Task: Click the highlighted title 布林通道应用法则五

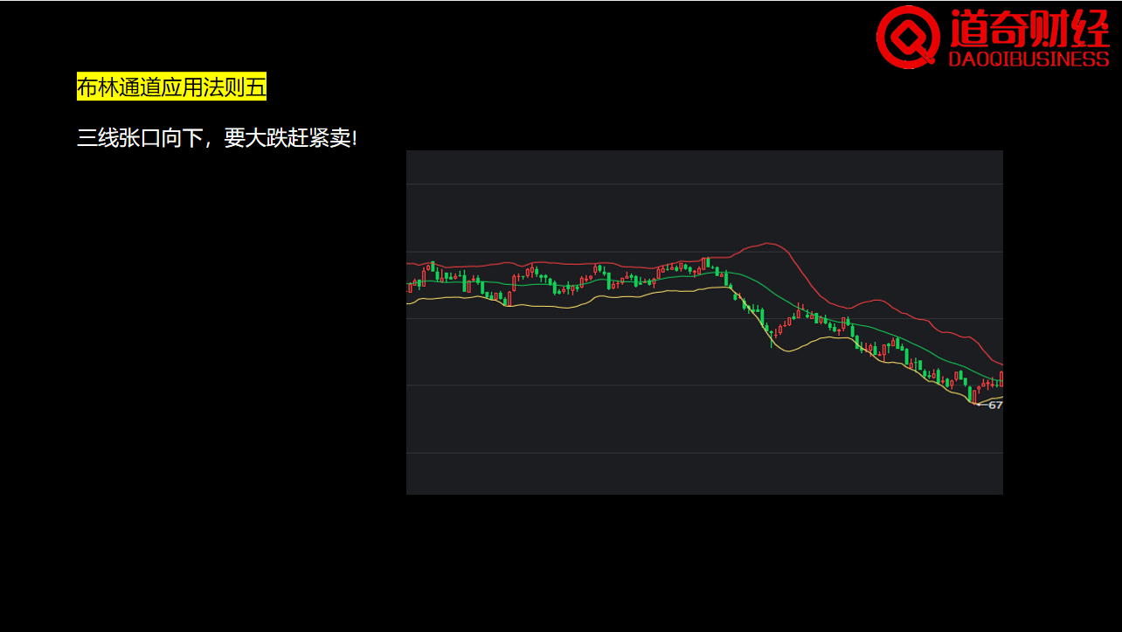Action: [x=171, y=87]
